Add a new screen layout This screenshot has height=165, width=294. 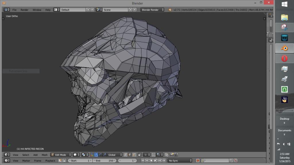88,10
